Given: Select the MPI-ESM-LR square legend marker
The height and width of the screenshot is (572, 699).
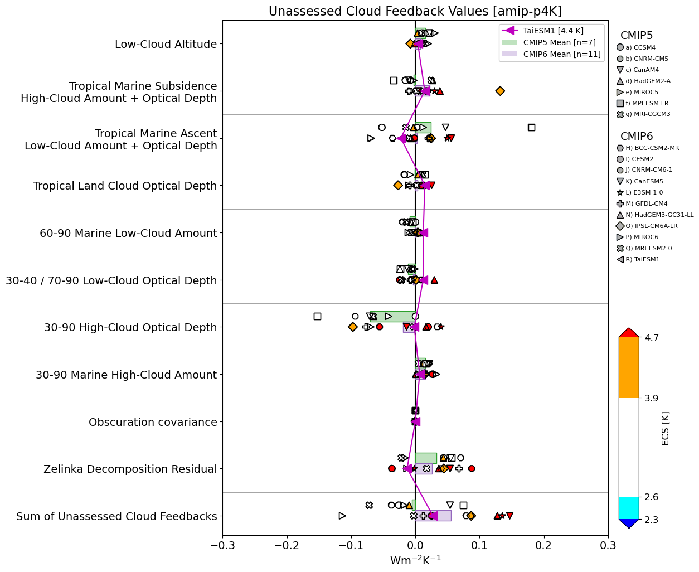Looking at the screenshot, I should coord(620,103).
